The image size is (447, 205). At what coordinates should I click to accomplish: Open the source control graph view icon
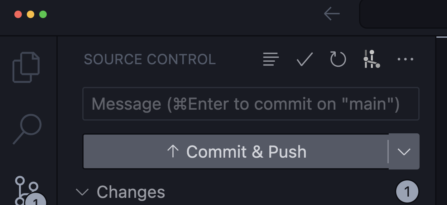point(372,59)
